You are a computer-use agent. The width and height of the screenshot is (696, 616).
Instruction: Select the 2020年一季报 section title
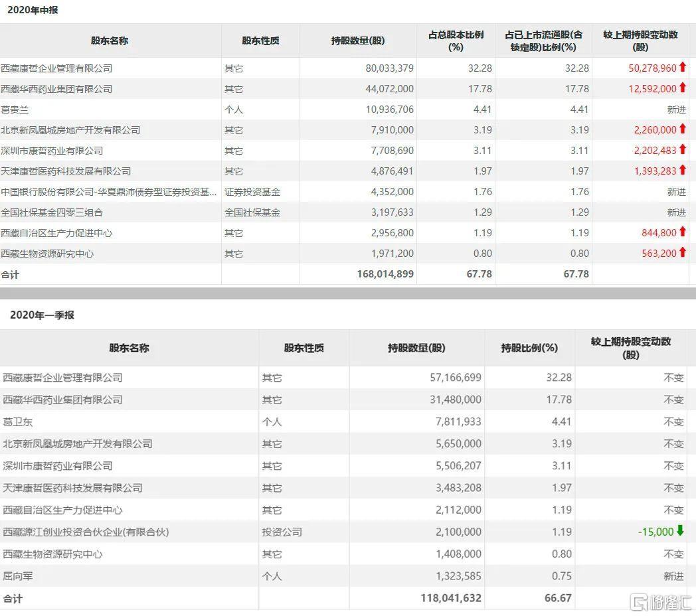point(42,315)
